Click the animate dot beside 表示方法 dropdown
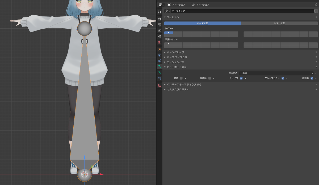The width and height of the screenshot is (319, 185). click(x=316, y=73)
